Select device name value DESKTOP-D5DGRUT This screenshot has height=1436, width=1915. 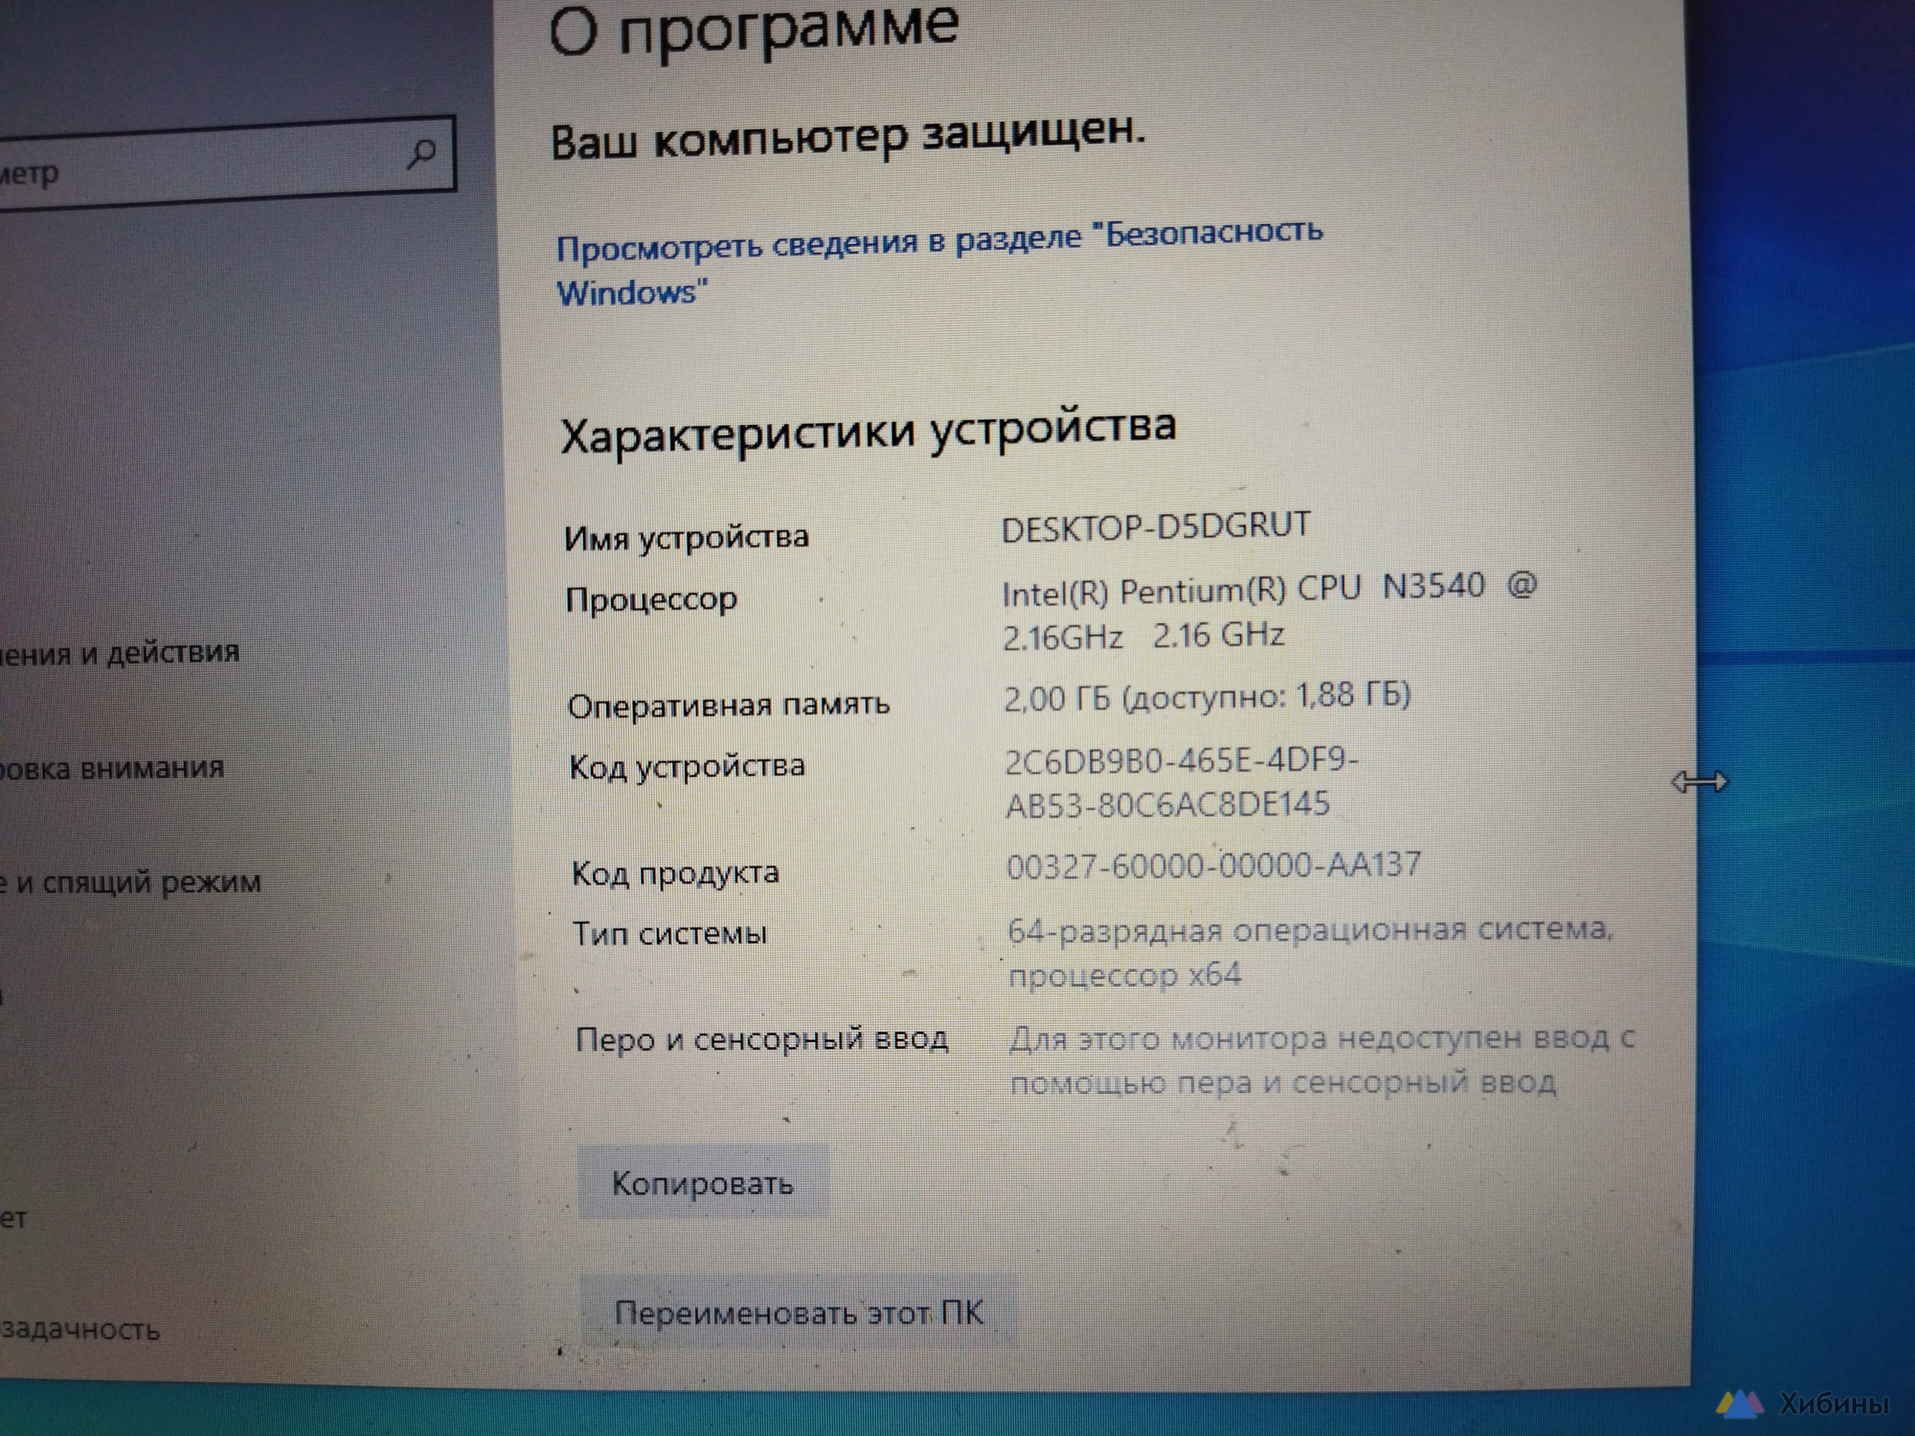(x=1156, y=527)
